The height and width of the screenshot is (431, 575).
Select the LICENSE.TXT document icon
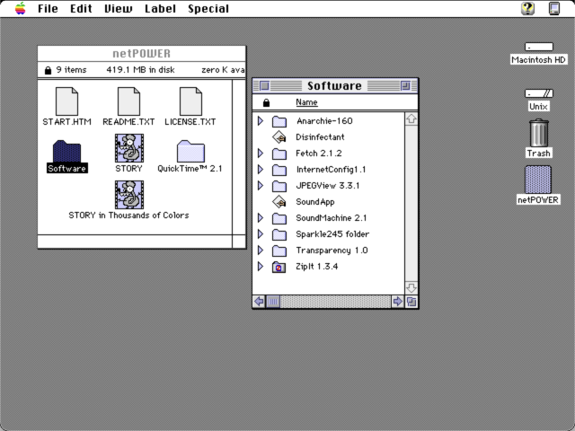pyautogui.click(x=190, y=101)
